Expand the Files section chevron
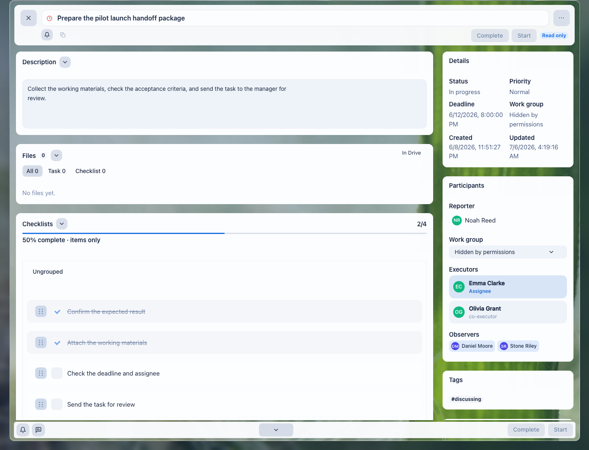Screen dimensions: 589x450 pyautogui.click(x=56, y=155)
